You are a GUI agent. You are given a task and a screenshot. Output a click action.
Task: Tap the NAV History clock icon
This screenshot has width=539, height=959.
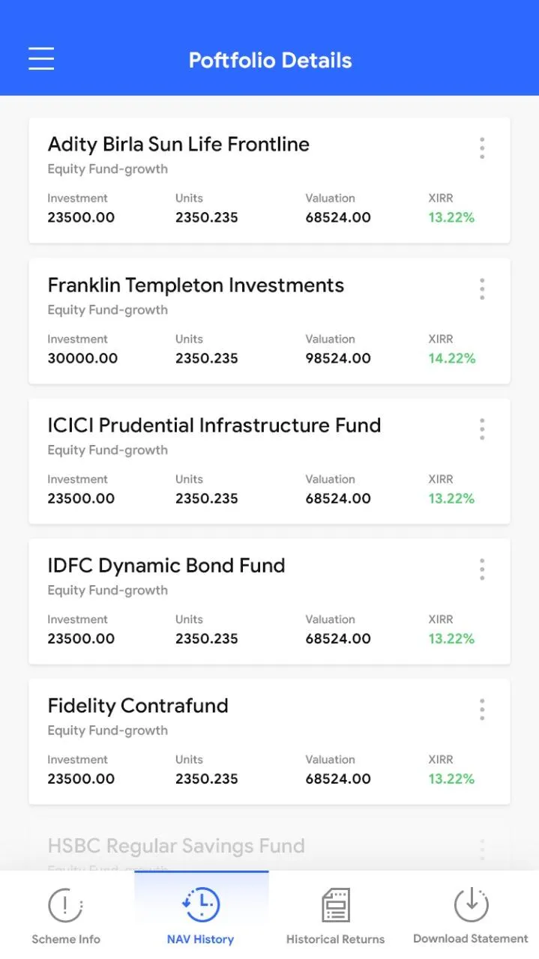click(x=201, y=904)
